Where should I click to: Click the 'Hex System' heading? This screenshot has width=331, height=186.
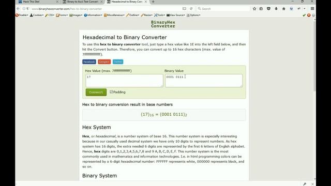(97, 127)
